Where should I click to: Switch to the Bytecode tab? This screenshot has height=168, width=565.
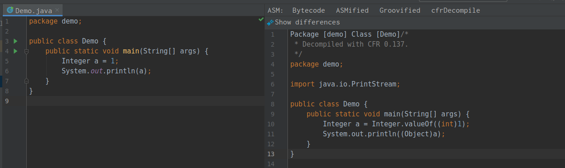[x=308, y=10]
